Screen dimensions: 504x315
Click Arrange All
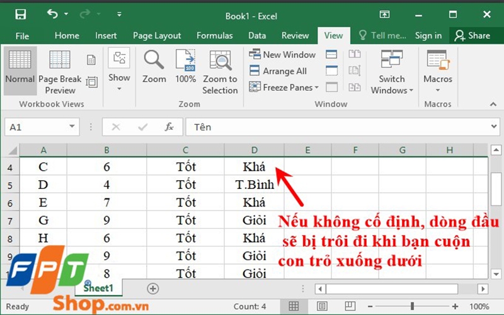point(278,71)
